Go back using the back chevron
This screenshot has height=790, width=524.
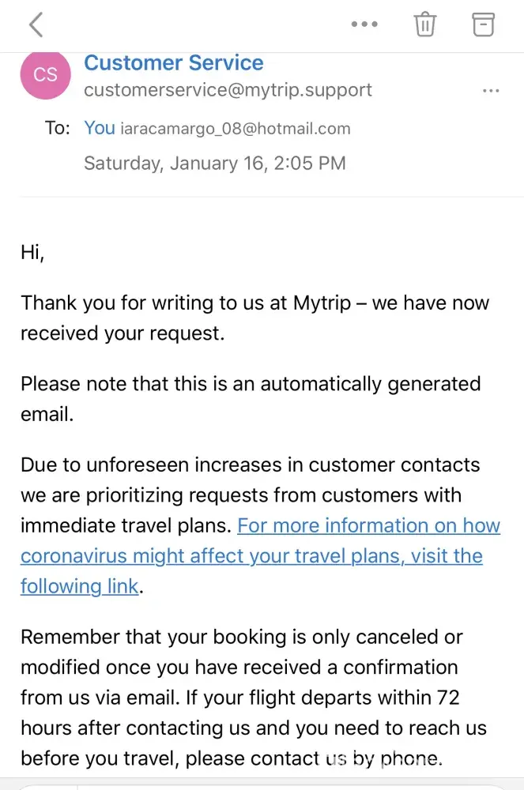coord(36,24)
